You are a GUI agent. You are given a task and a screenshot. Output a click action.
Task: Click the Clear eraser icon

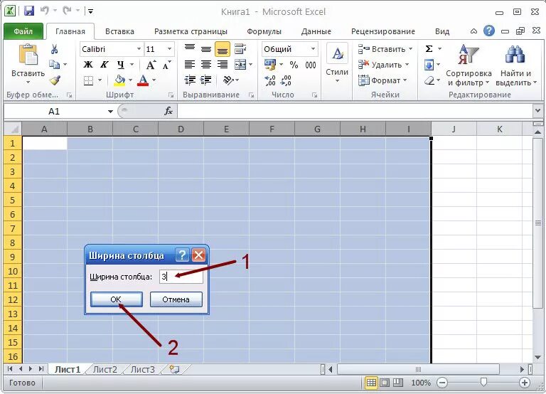click(429, 81)
